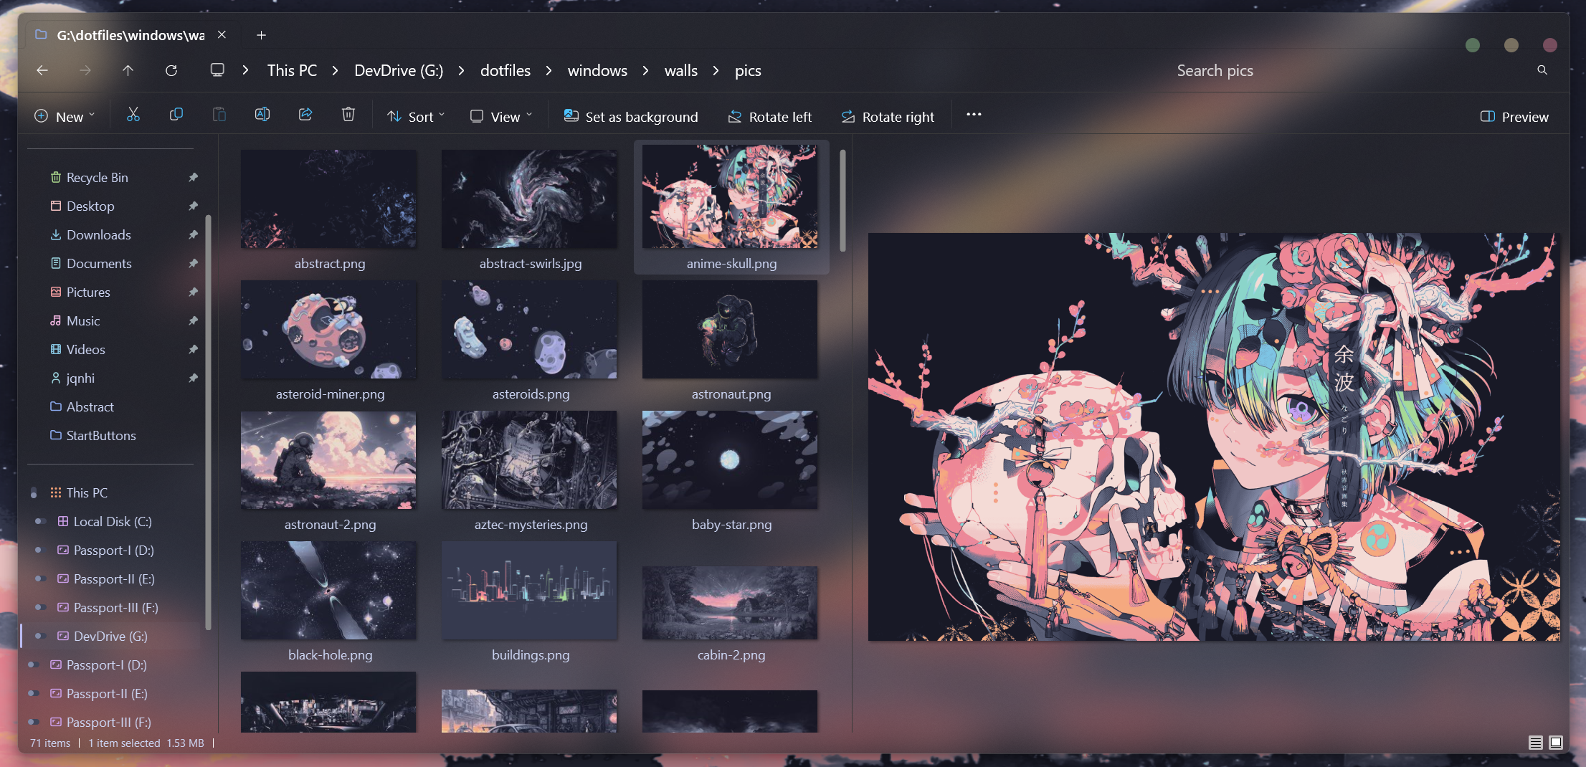Expand chevron after This PC breadcrumb

tap(335, 70)
